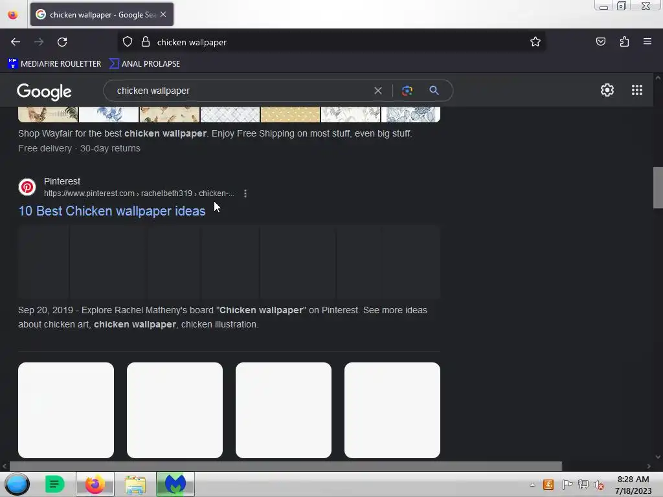Image resolution: width=663 pixels, height=497 pixels.
Task: Search by image with Google Lens
Action: 407,91
